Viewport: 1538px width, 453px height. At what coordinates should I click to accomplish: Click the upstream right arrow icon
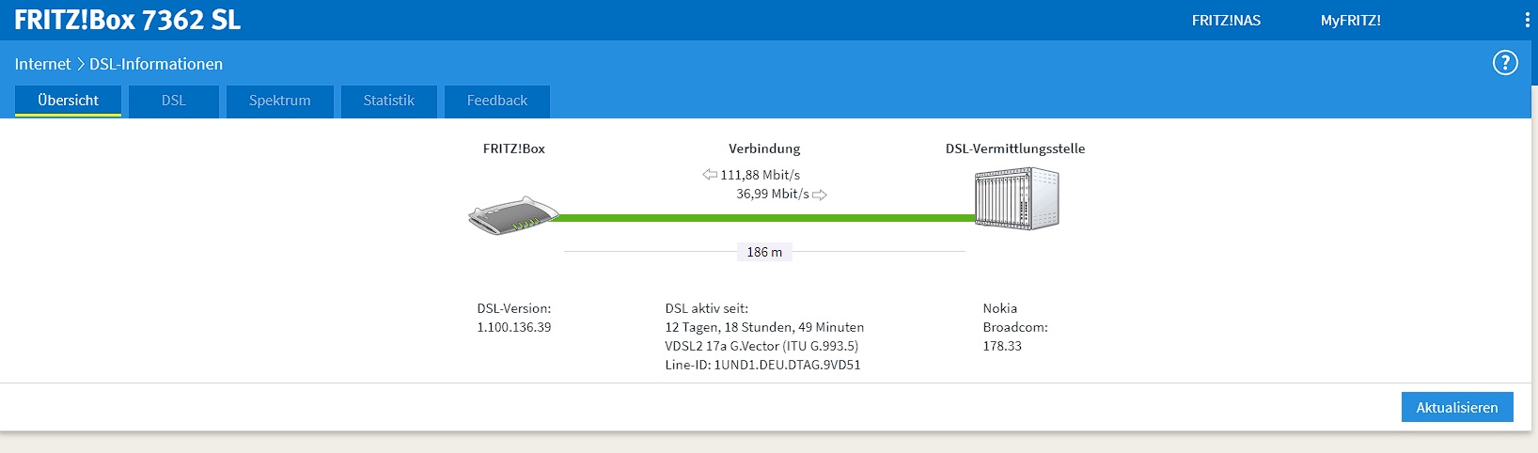(820, 195)
